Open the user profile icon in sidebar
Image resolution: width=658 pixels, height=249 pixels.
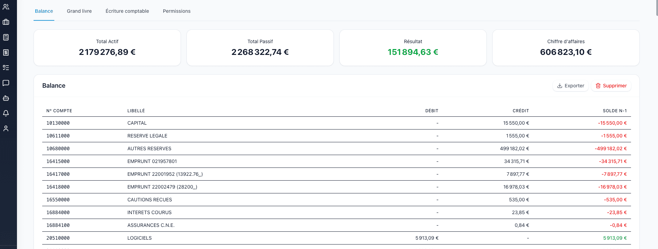click(6, 128)
